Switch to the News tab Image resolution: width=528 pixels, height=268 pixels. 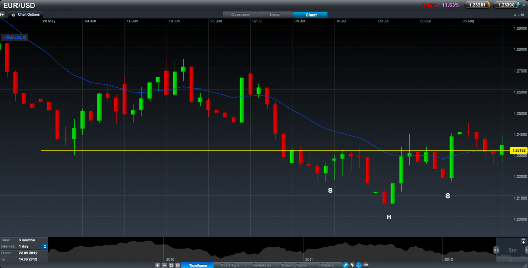coord(275,15)
